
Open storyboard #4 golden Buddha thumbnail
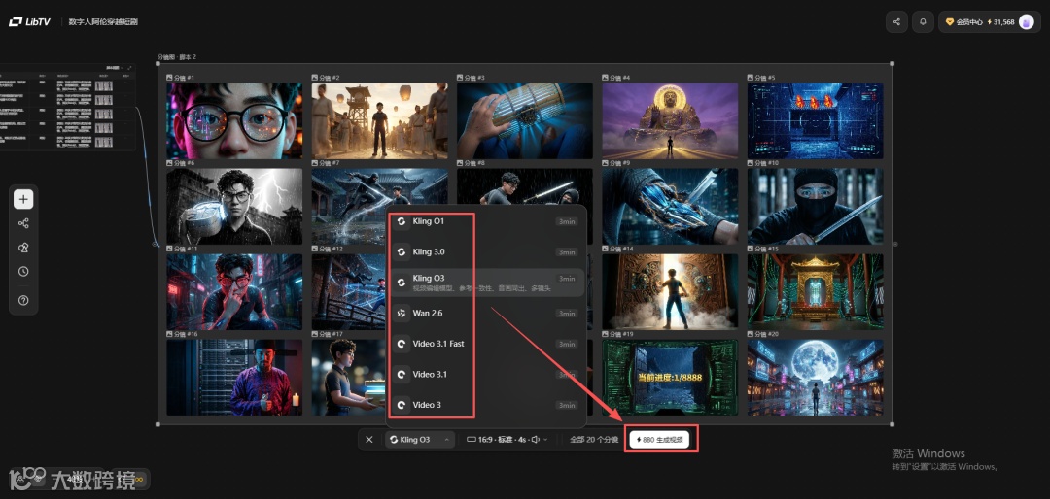(670, 120)
